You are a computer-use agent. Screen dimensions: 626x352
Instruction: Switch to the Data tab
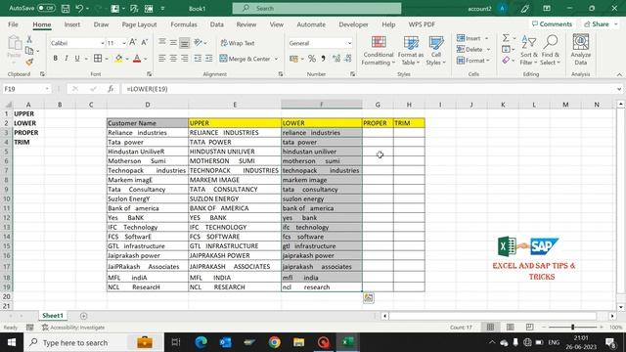coord(217,24)
